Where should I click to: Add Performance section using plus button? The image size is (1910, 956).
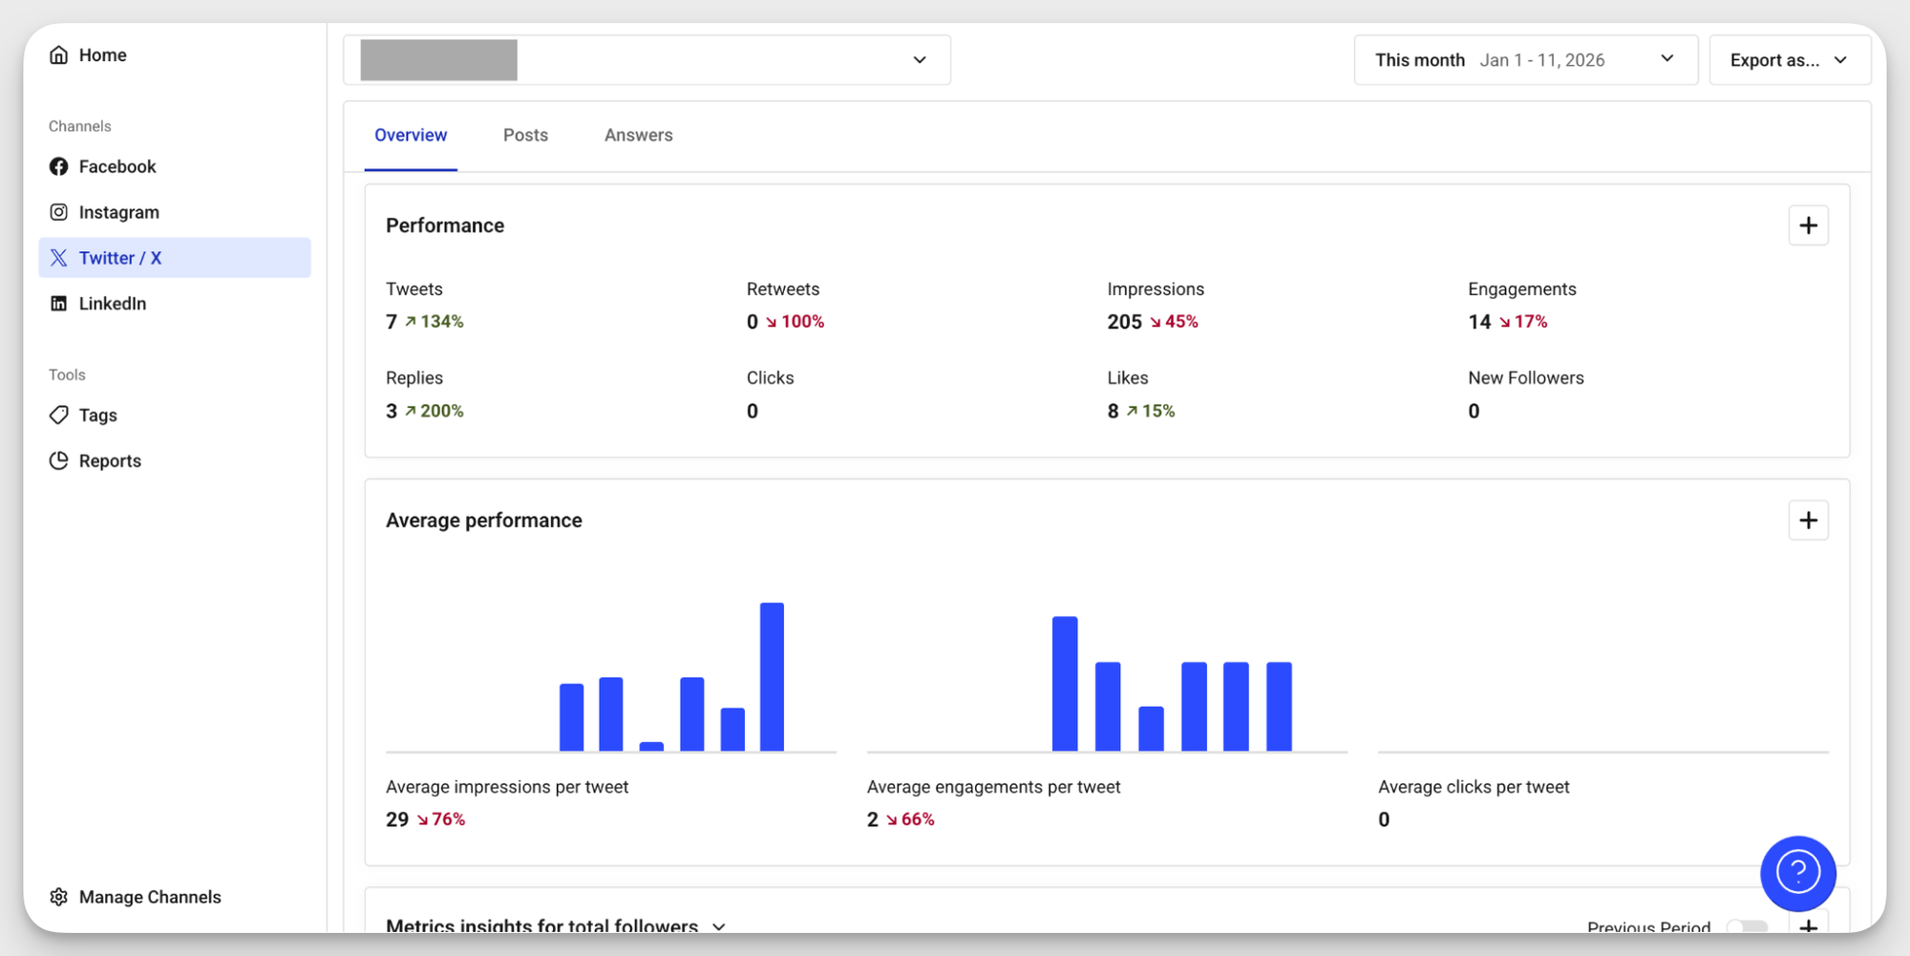(1808, 226)
